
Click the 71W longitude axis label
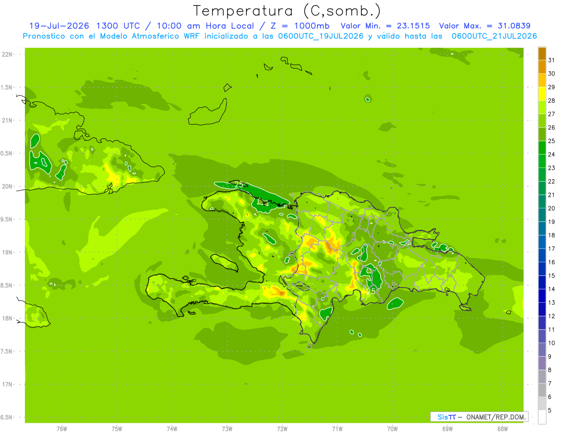click(337, 428)
